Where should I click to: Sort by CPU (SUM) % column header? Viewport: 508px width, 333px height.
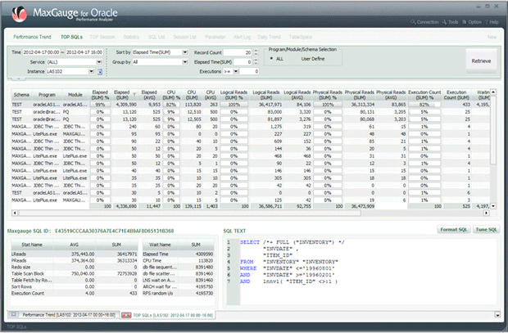point(171,95)
